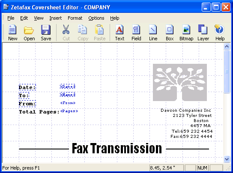Select the "Total Pages:" label

tap(39, 112)
